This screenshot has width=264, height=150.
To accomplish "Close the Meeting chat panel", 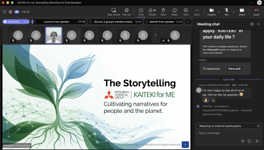I will 258,24.
